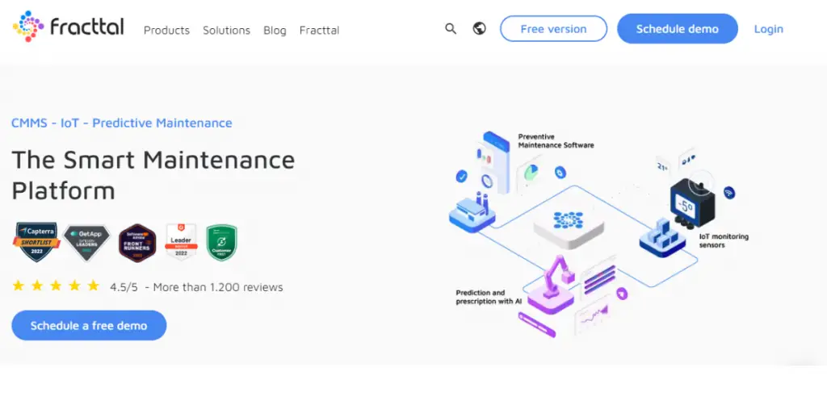Click the green Customer First badge
This screenshot has width=827, height=413.
(x=222, y=242)
